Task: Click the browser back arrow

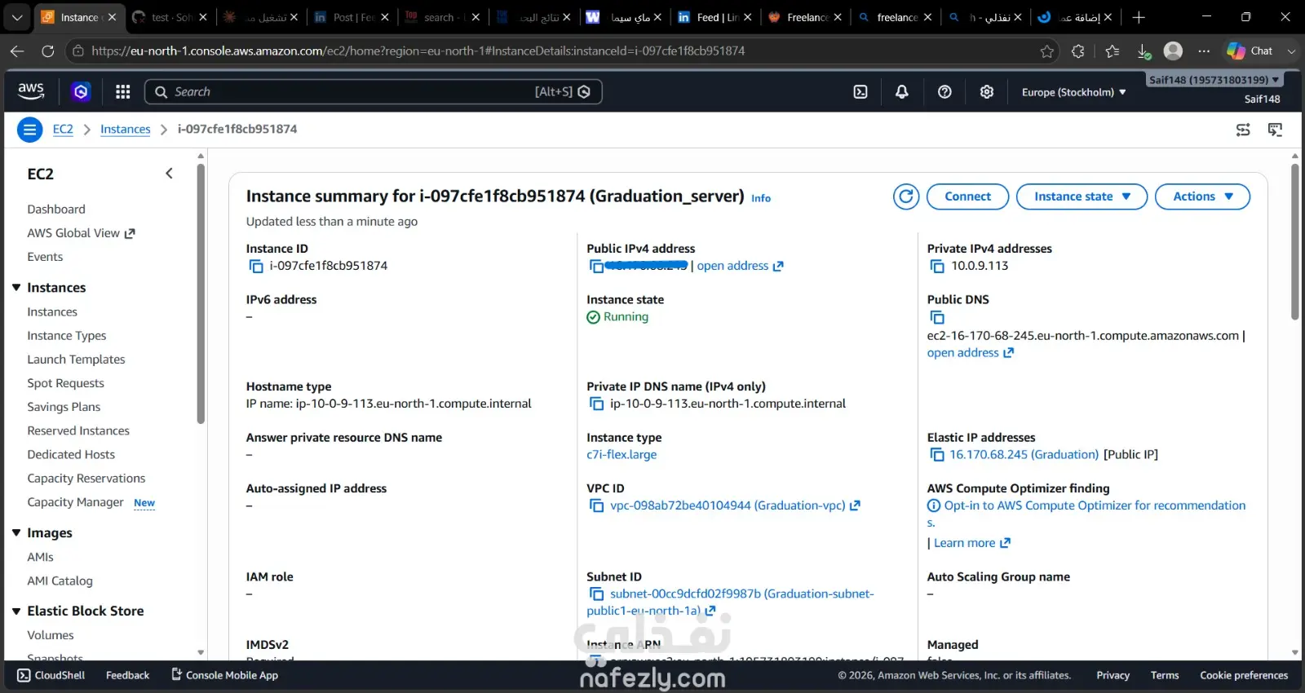Action: tap(17, 51)
